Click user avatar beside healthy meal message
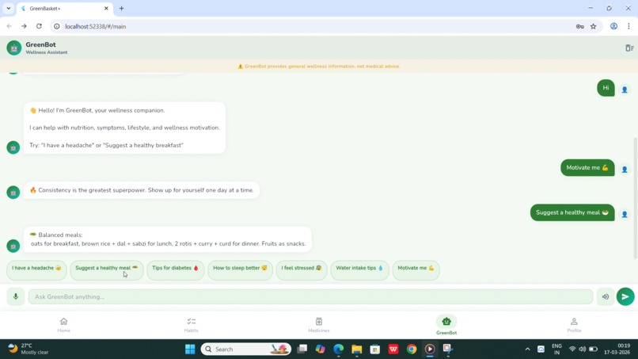The width and height of the screenshot is (638, 359). point(625,214)
